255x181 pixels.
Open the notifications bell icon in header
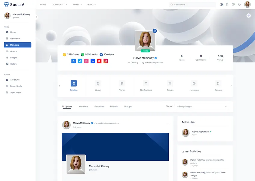click(240, 4)
